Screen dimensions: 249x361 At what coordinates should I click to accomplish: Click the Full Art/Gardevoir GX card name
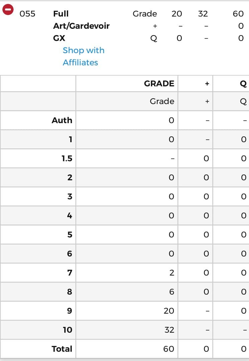click(81, 26)
